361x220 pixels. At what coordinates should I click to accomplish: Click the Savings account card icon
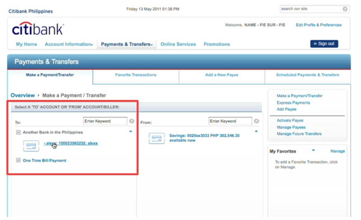click(156, 138)
